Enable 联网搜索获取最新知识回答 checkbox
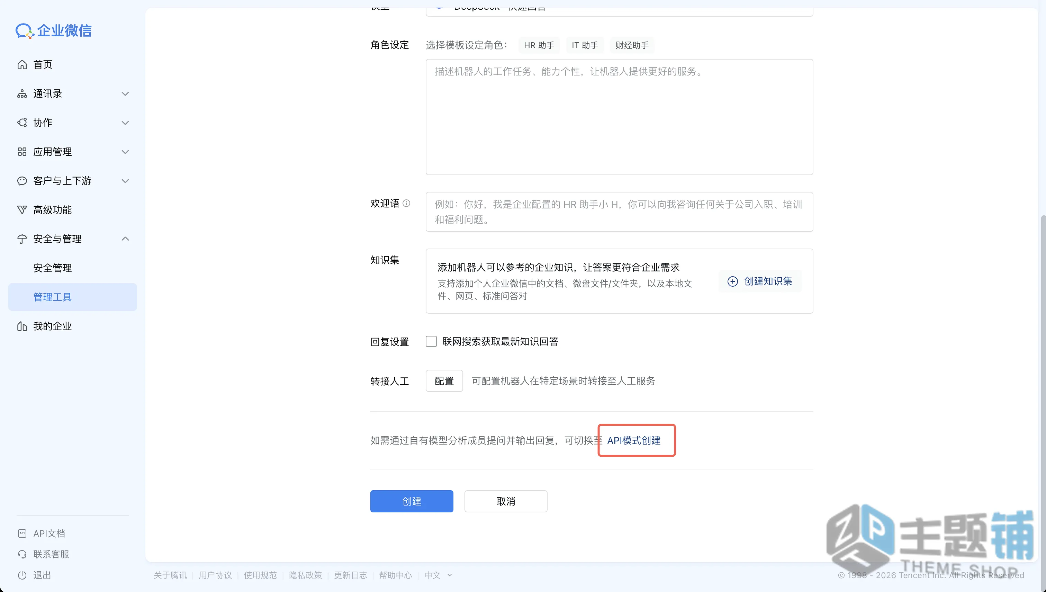 (x=431, y=342)
